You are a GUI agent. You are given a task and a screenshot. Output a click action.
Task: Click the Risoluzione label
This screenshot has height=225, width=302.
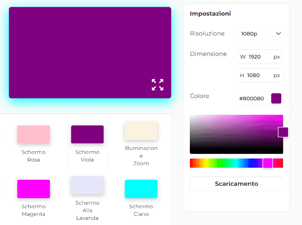coord(207,34)
